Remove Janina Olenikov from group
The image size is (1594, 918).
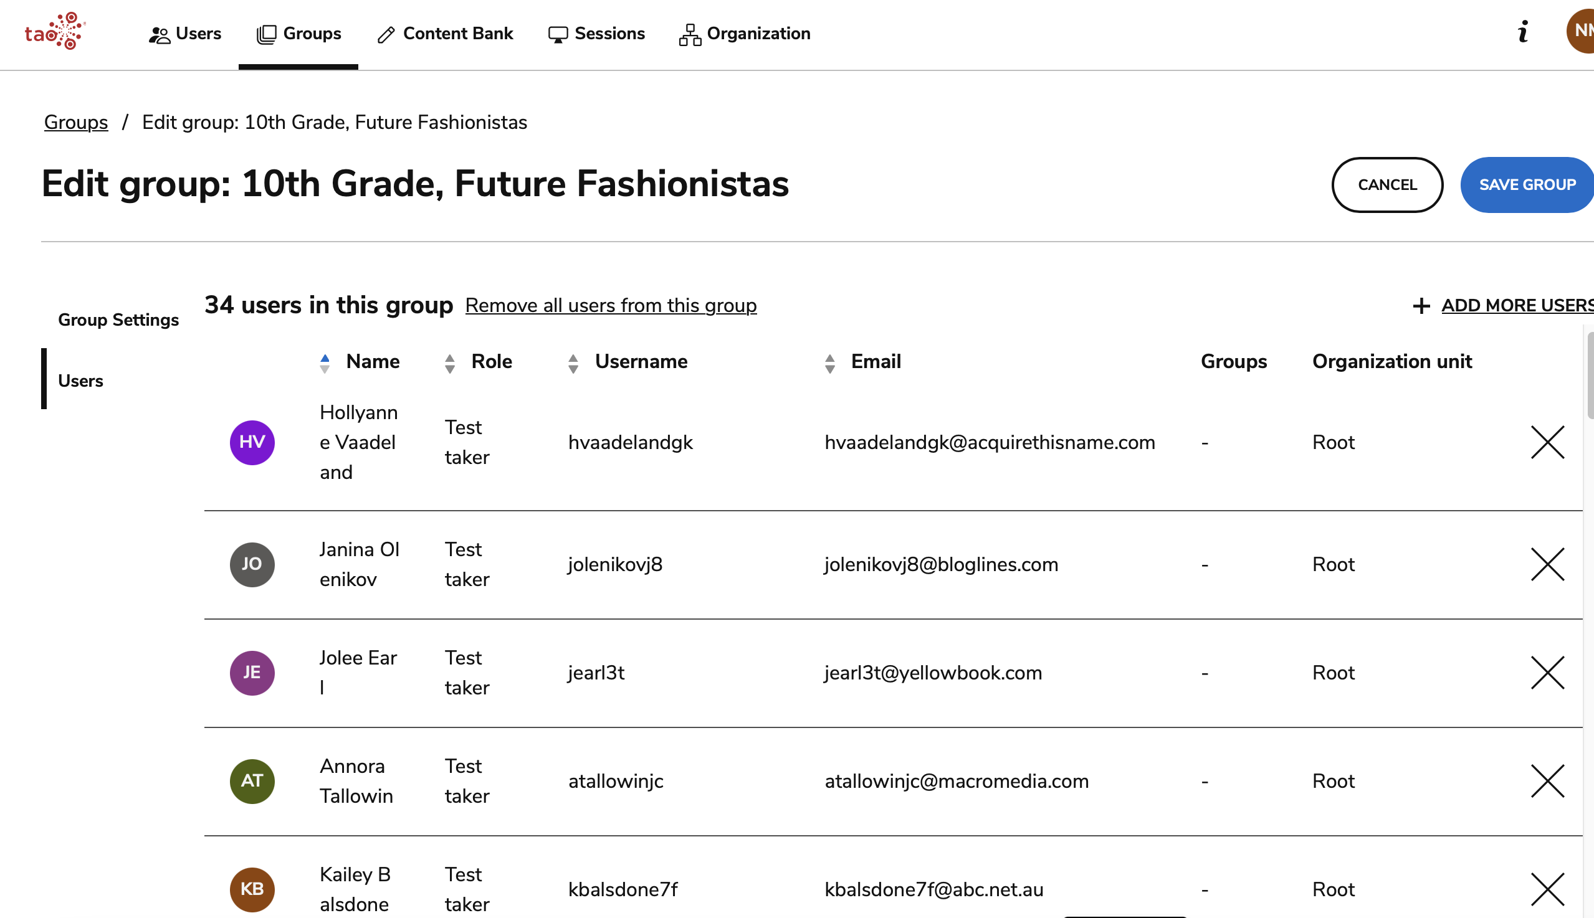pos(1547,564)
